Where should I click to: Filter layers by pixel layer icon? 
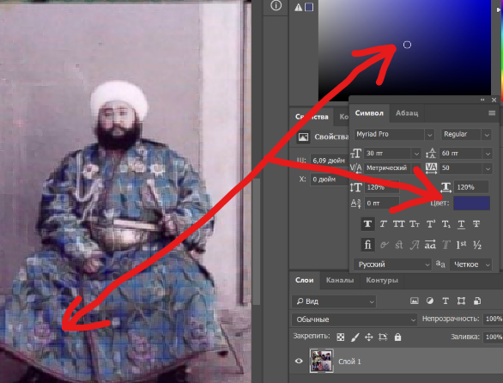[x=415, y=301]
